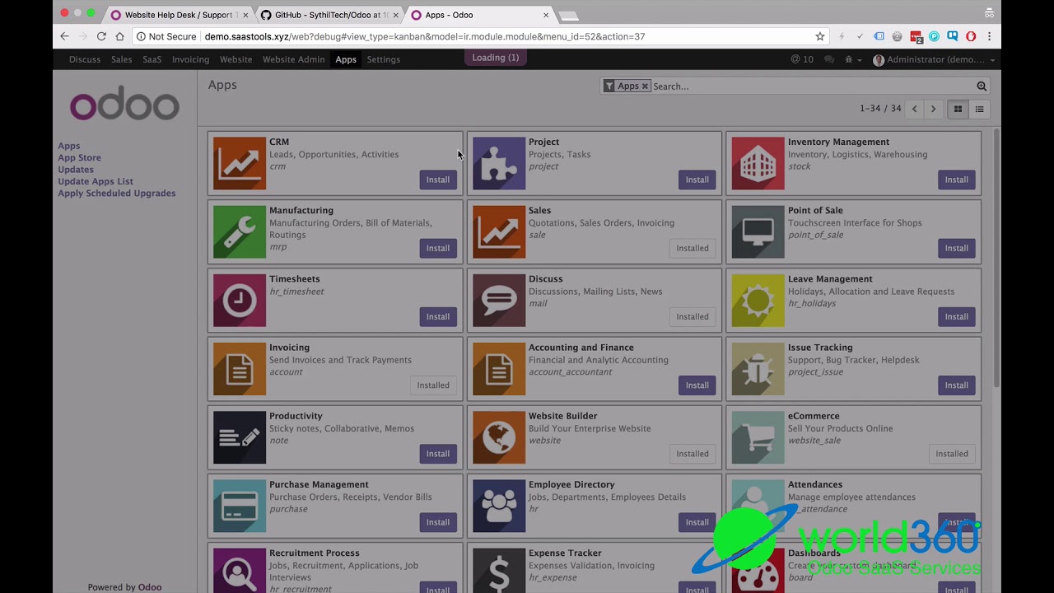
Task: Reload the browser page
Action: pos(101,36)
